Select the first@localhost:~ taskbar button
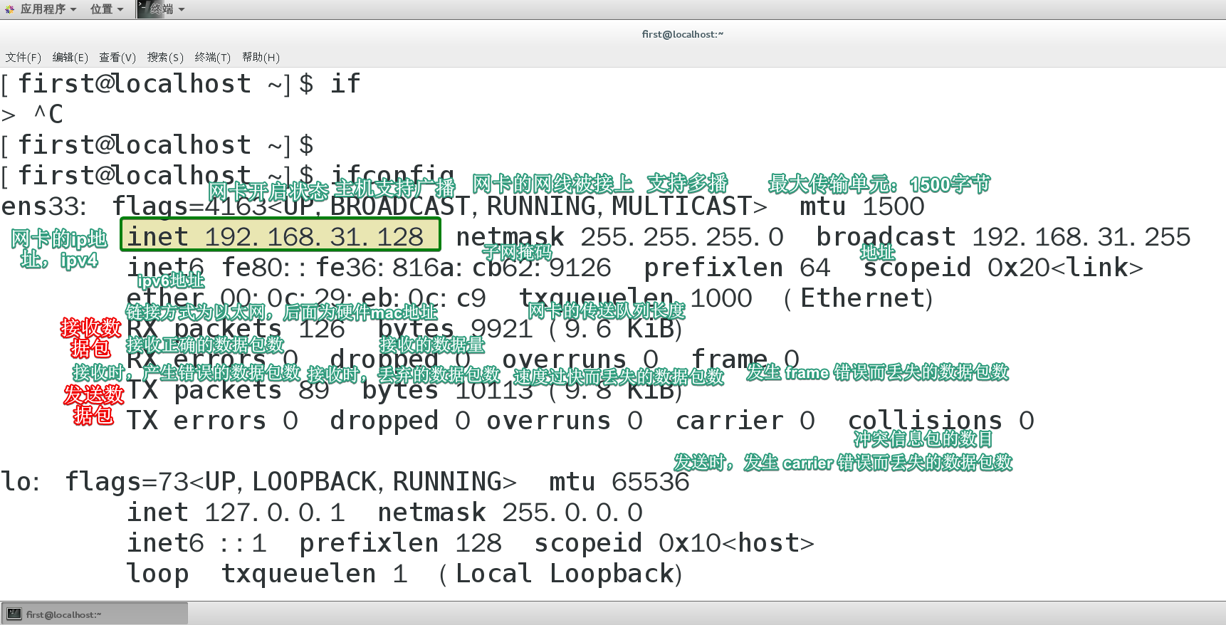Viewport: 1226px width, 625px height. [x=95, y=614]
